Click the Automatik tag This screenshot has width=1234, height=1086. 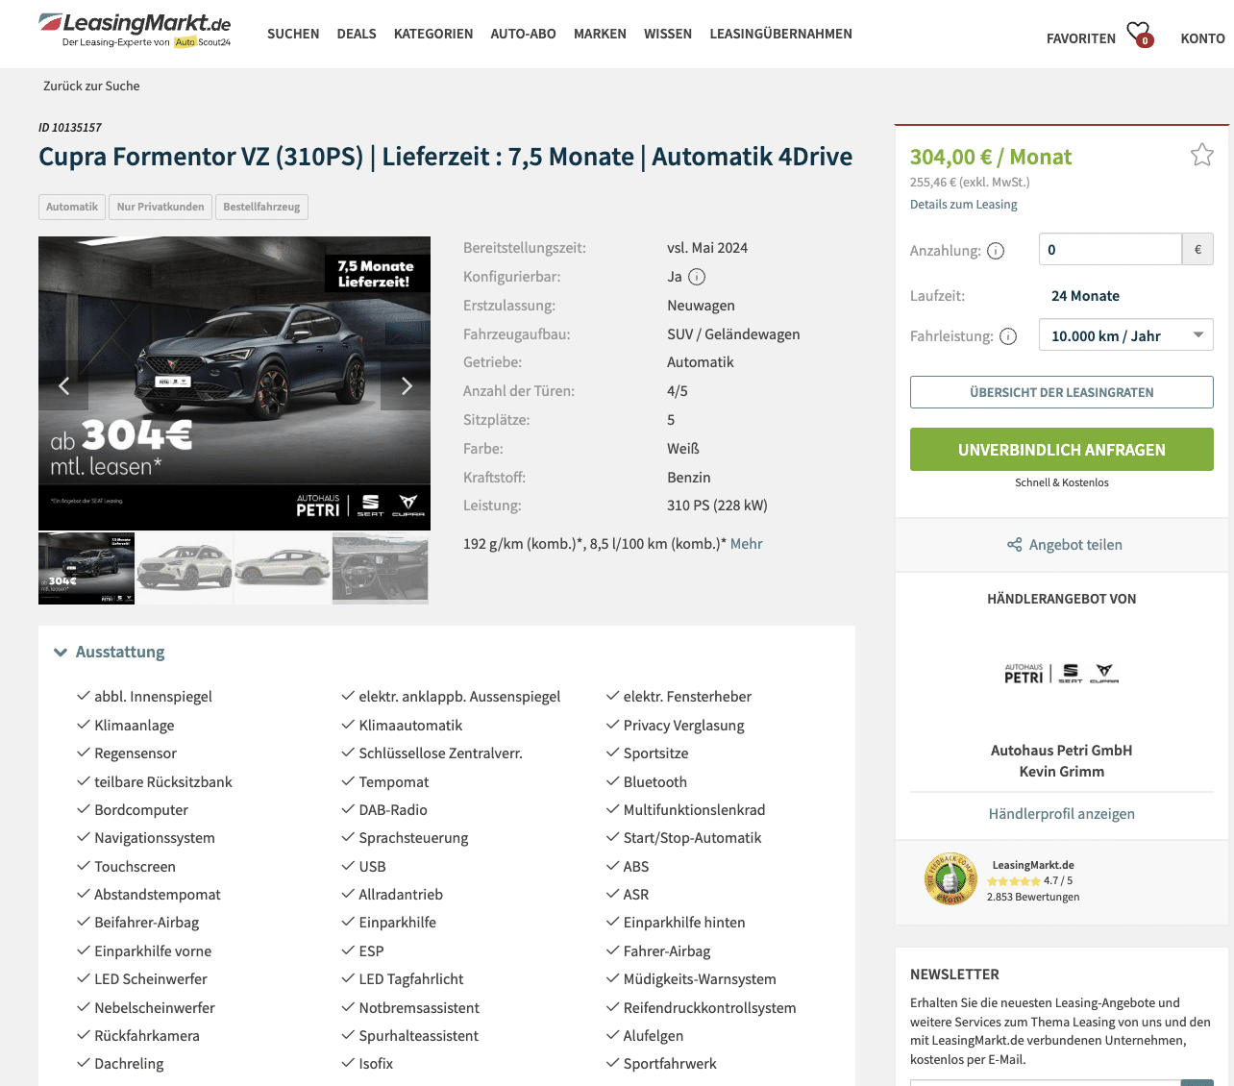[x=72, y=207]
